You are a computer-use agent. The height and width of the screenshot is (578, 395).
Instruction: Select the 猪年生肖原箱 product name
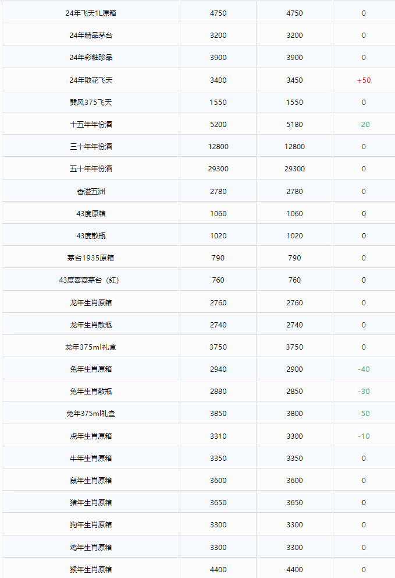point(91,503)
